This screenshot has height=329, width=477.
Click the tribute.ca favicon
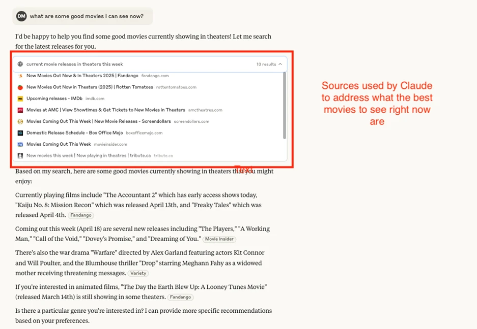tap(20, 156)
